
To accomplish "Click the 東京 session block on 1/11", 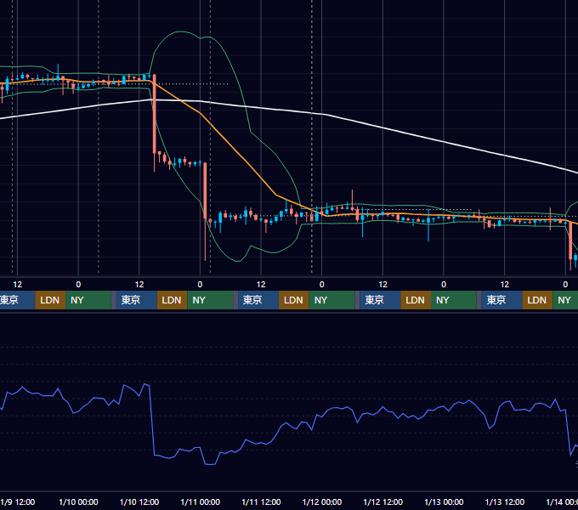I will pyautogui.click(x=258, y=300).
